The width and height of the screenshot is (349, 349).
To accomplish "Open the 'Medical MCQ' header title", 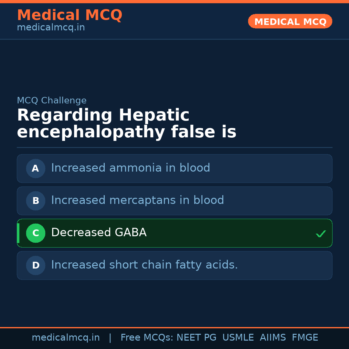I will click(x=69, y=15).
